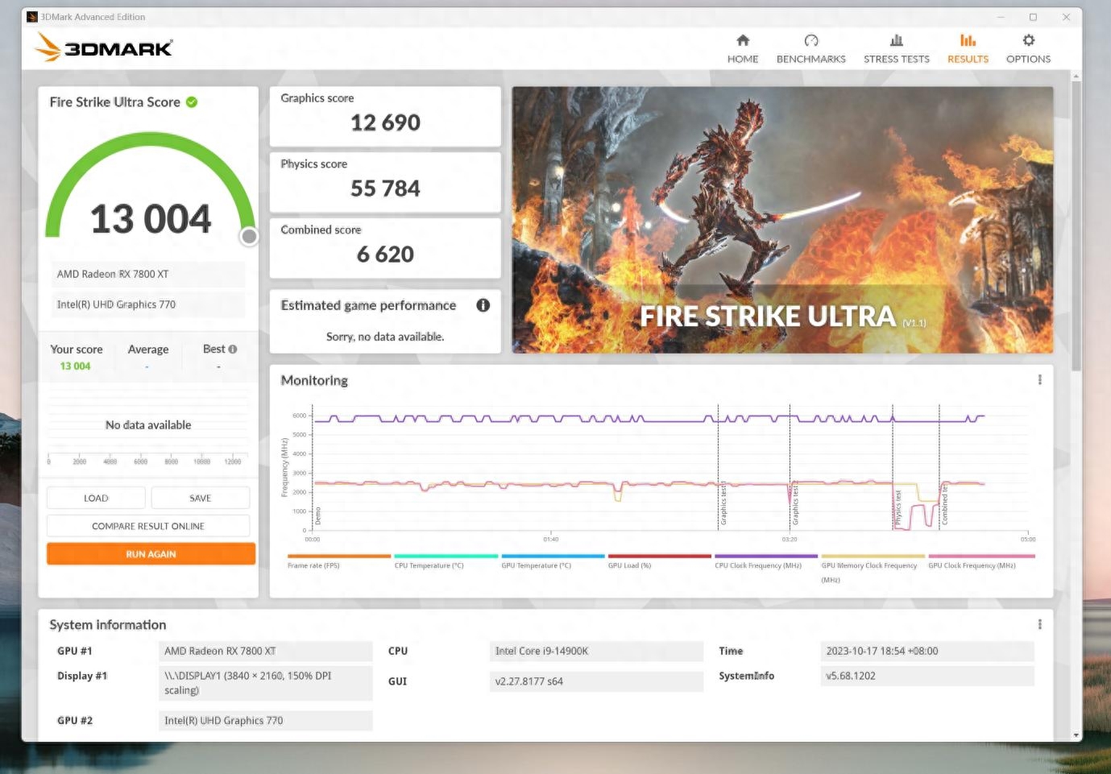Viewport: 1111px width, 774px height.
Task: Click GPU #1 AMD Radeon RX 7800 XT
Action: tap(266, 651)
